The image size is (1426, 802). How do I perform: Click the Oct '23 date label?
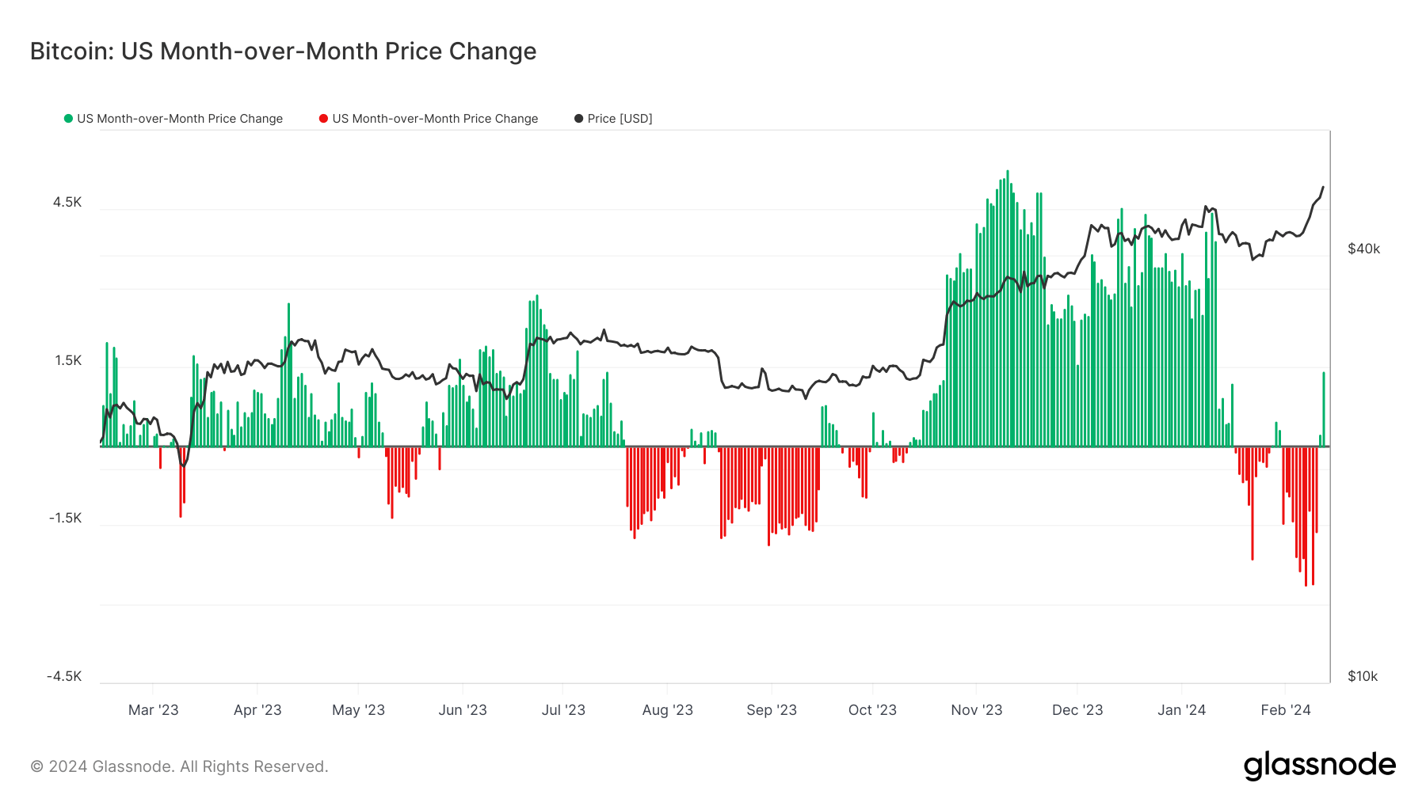(x=872, y=710)
